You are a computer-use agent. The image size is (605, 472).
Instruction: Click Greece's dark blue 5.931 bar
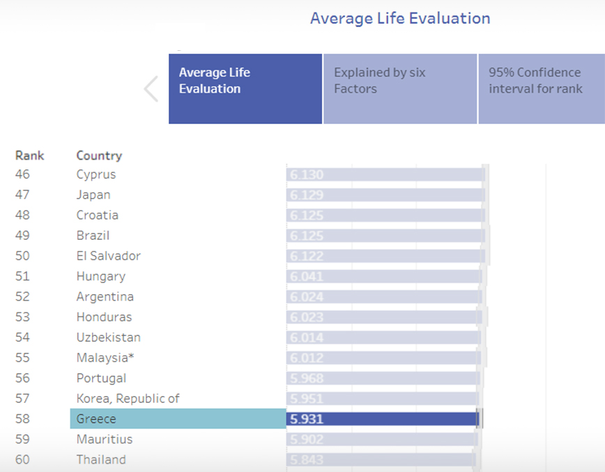coord(382,419)
